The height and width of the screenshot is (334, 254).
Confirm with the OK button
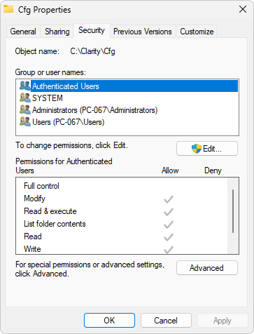[109, 321]
